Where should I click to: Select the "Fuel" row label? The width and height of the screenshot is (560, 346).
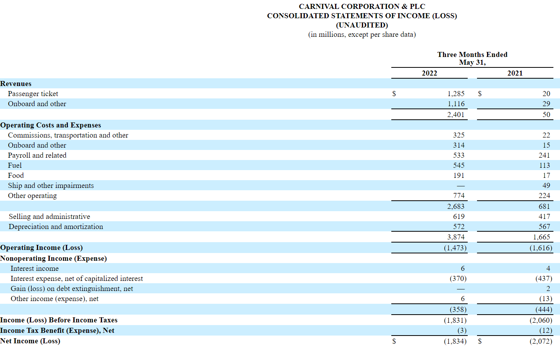point(15,165)
